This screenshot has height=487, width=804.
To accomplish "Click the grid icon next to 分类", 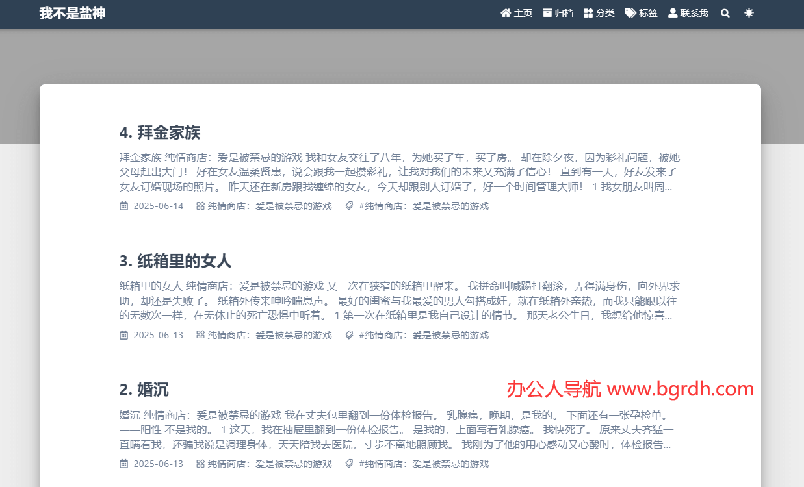I will pyautogui.click(x=587, y=13).
